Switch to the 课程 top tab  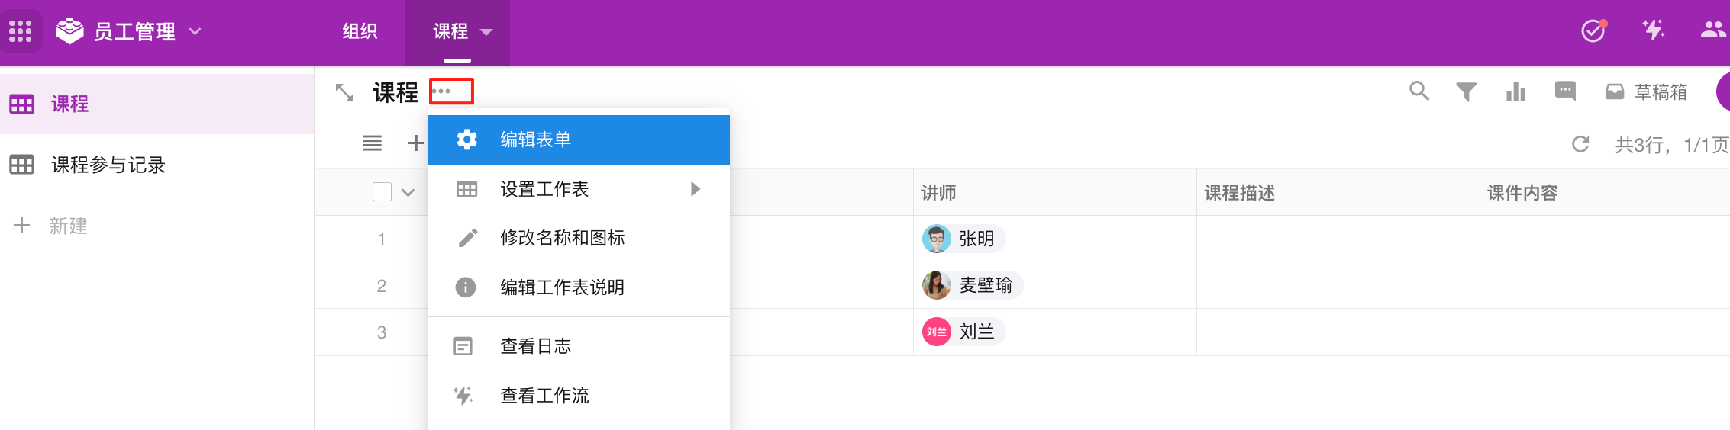point(450,31)
